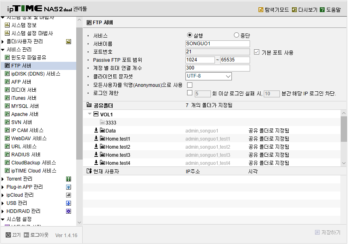
Task: Select 실행 service radio button
Action: (x=190, y=35)
